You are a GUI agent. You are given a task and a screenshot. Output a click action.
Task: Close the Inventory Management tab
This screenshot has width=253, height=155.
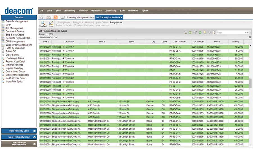tap(93, 17)
